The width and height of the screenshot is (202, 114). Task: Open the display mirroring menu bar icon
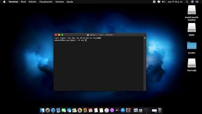159,2
